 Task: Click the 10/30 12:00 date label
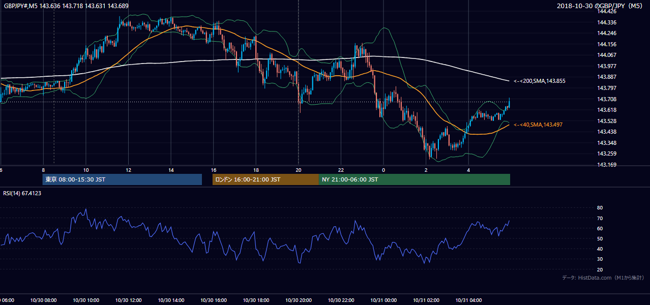[x=128, y=300]
